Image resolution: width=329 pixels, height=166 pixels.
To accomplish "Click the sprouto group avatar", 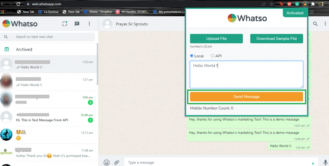I will (6, 152).
